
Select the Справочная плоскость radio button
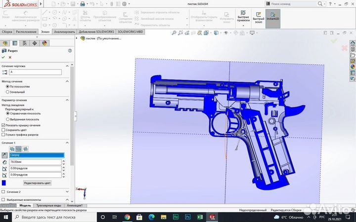pos(7,113)
